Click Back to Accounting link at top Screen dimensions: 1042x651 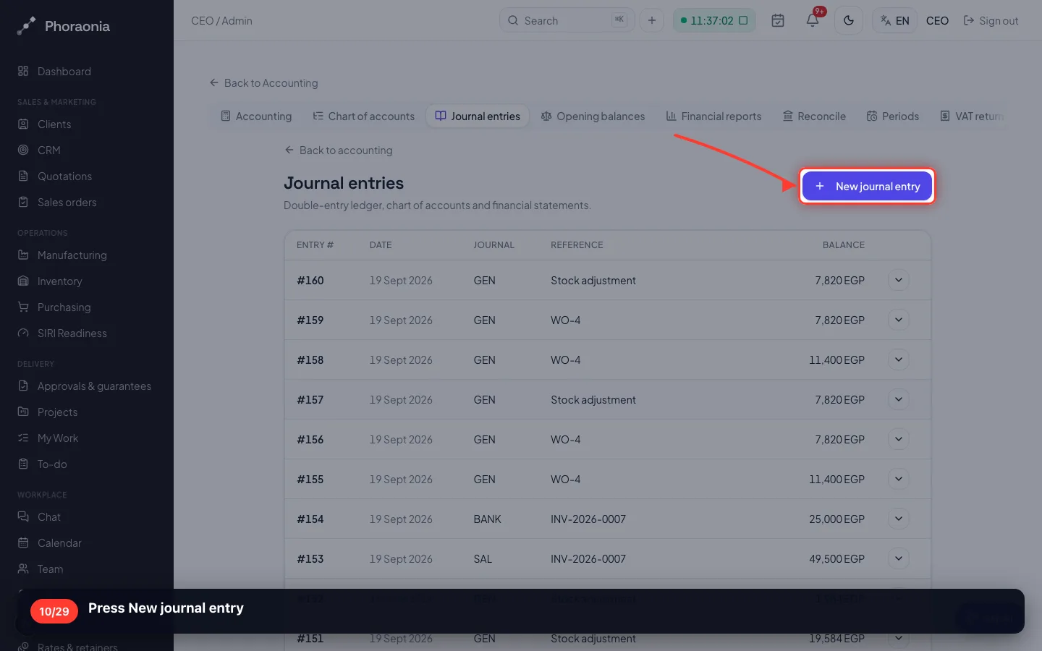tap(263, 82)
